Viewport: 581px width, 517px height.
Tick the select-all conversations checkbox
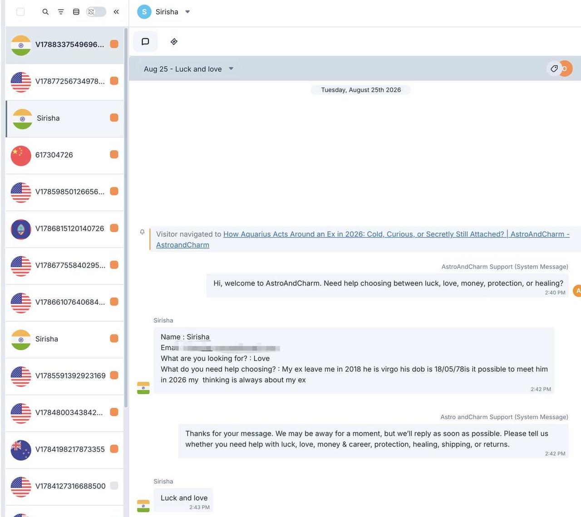(20, 12)
